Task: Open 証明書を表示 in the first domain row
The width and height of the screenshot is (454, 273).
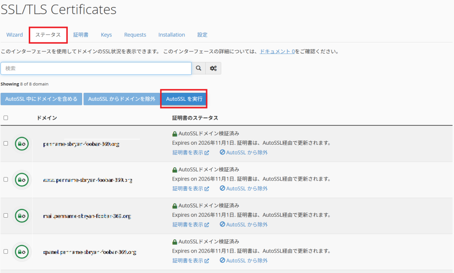Action: coord(191,153)
